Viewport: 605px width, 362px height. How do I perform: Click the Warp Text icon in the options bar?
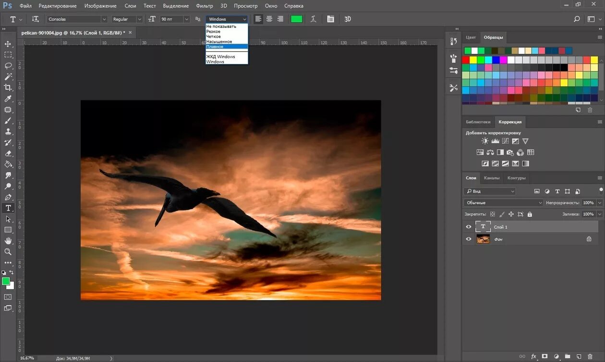(x=313, y=19)
